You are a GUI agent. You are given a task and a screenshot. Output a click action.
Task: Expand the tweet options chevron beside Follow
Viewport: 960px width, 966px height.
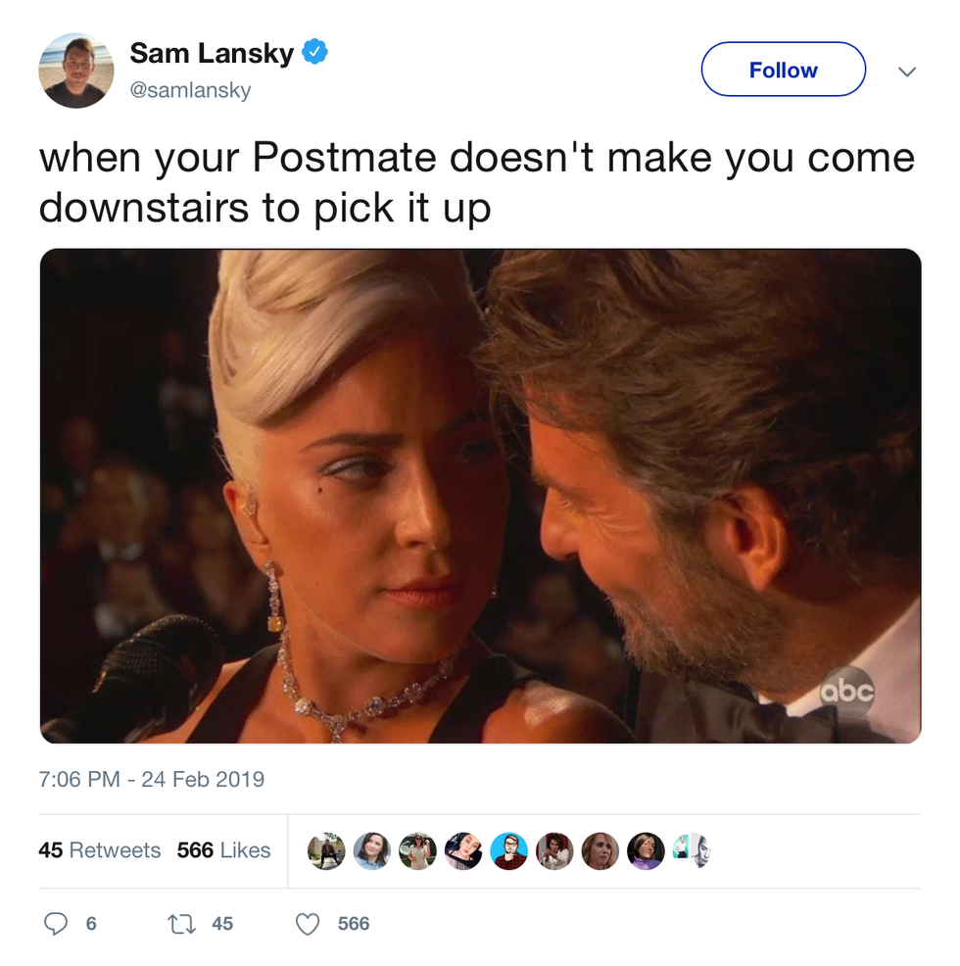907,72
